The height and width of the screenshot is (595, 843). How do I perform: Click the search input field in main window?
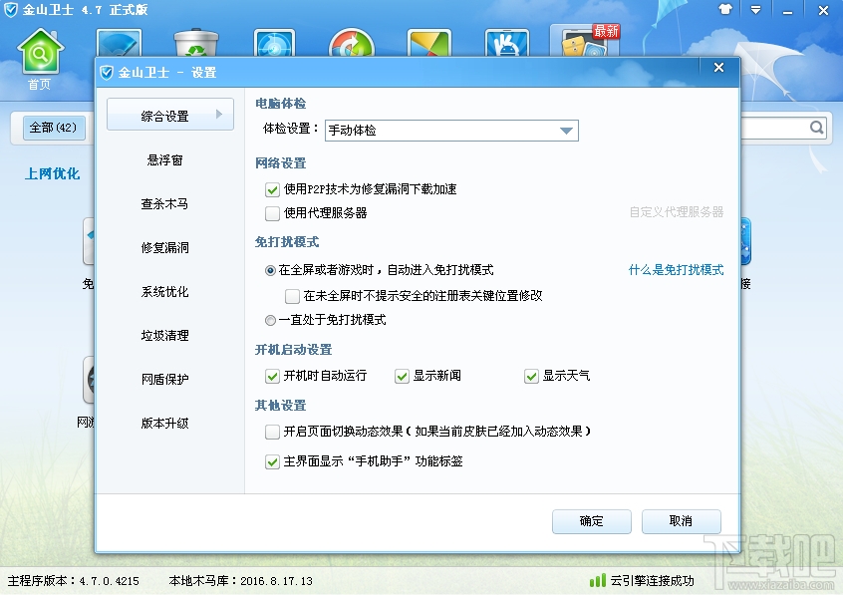tap(774, 128)
